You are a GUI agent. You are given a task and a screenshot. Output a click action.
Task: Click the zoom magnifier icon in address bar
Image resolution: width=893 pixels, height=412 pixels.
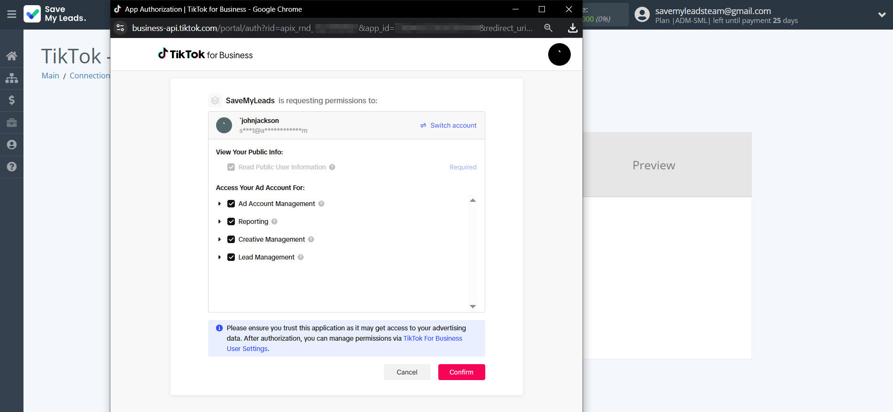pyautogui.click(x=548, y=28)
